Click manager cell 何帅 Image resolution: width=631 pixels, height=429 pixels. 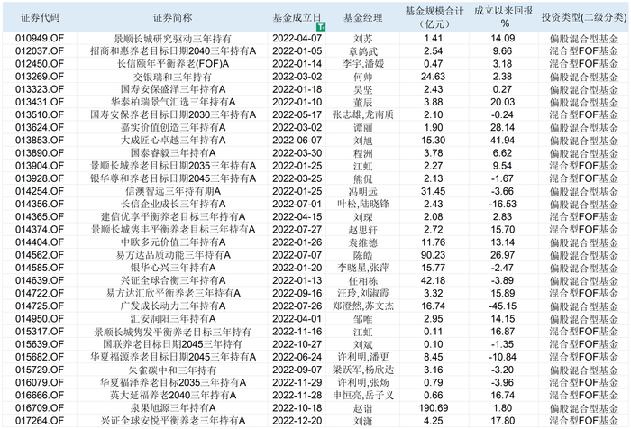(x=362, y=77)
